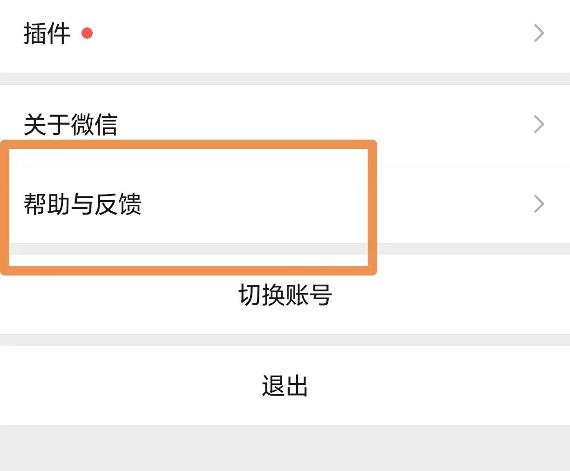Click blank area right of 切换账号 text
Viewport: 570px width, 471px height.
pos(442,295)
